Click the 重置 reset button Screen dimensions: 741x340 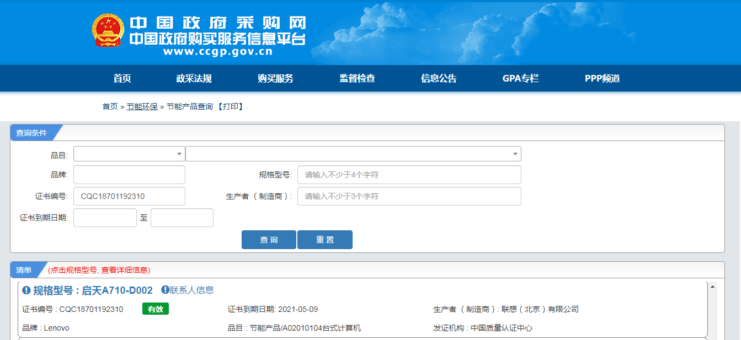pos(325,240)
